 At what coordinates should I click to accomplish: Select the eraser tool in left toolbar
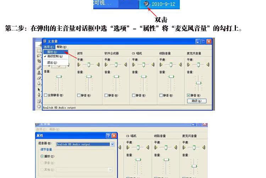(x=39, y=77)
